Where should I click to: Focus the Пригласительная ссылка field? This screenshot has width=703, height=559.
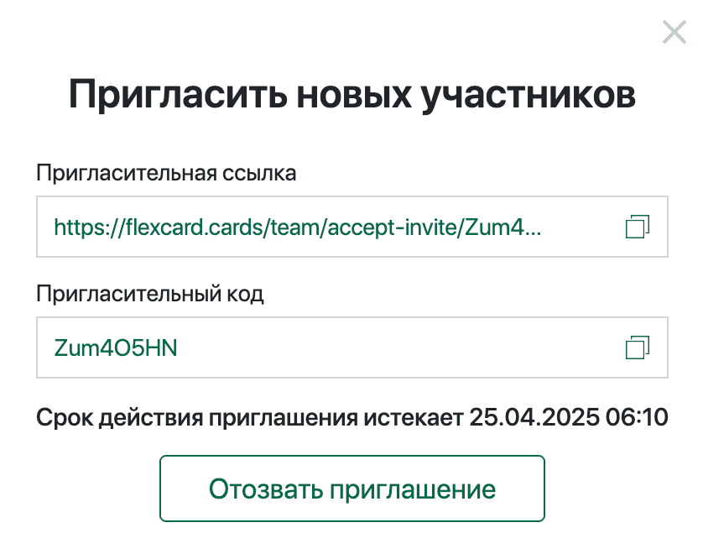(x=352, y=227)
